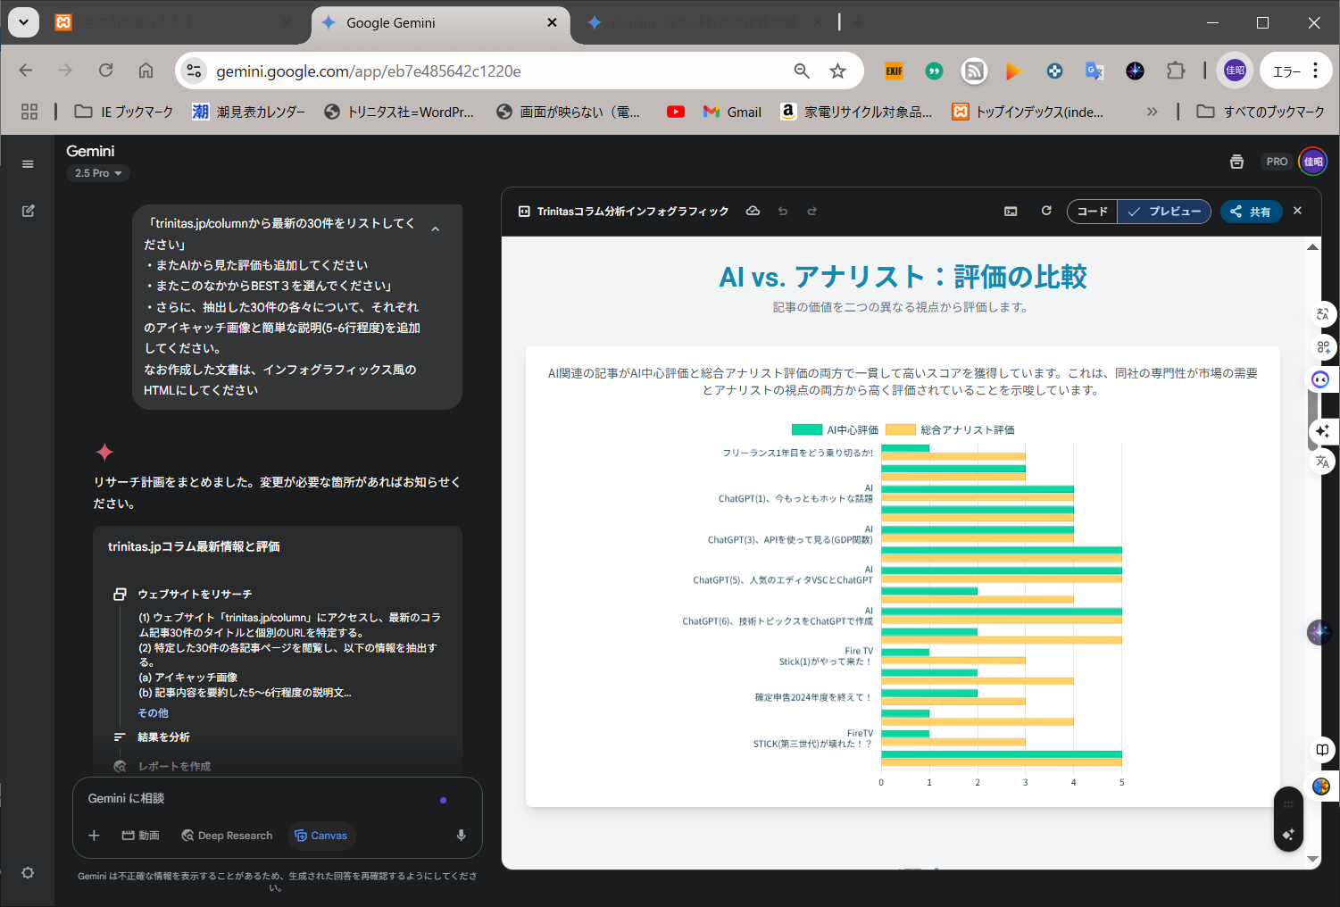Open the トリニタス社=WordPr... bookmark
1340x907 pixels.
coord(399,112)
